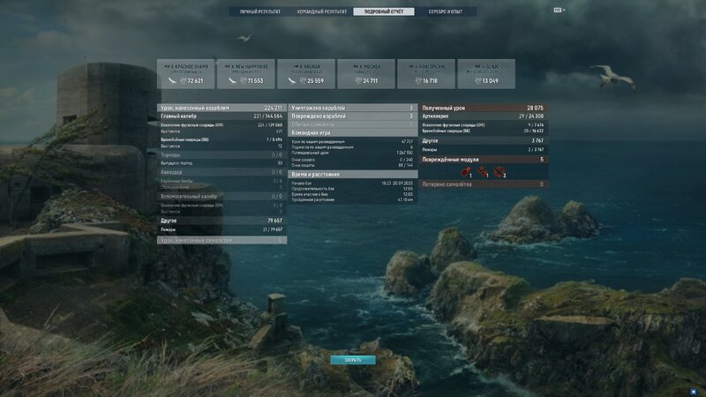Click the Командная игра header

point(352,133)
